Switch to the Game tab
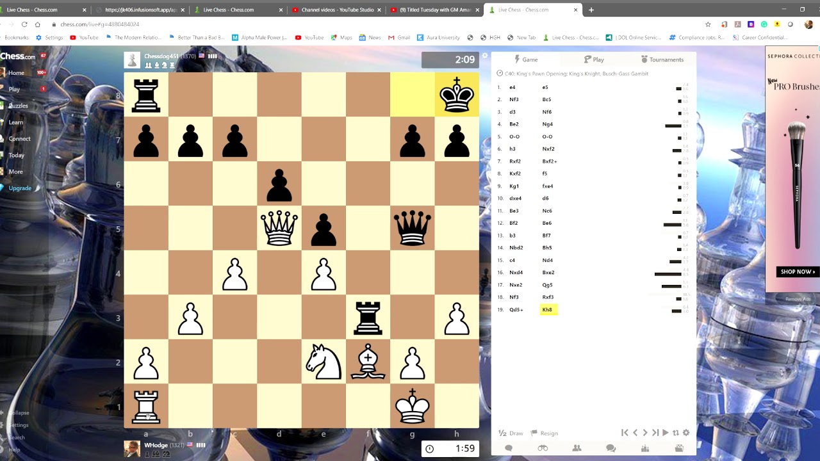Screen dimensions: 820x461 [526, 60]
